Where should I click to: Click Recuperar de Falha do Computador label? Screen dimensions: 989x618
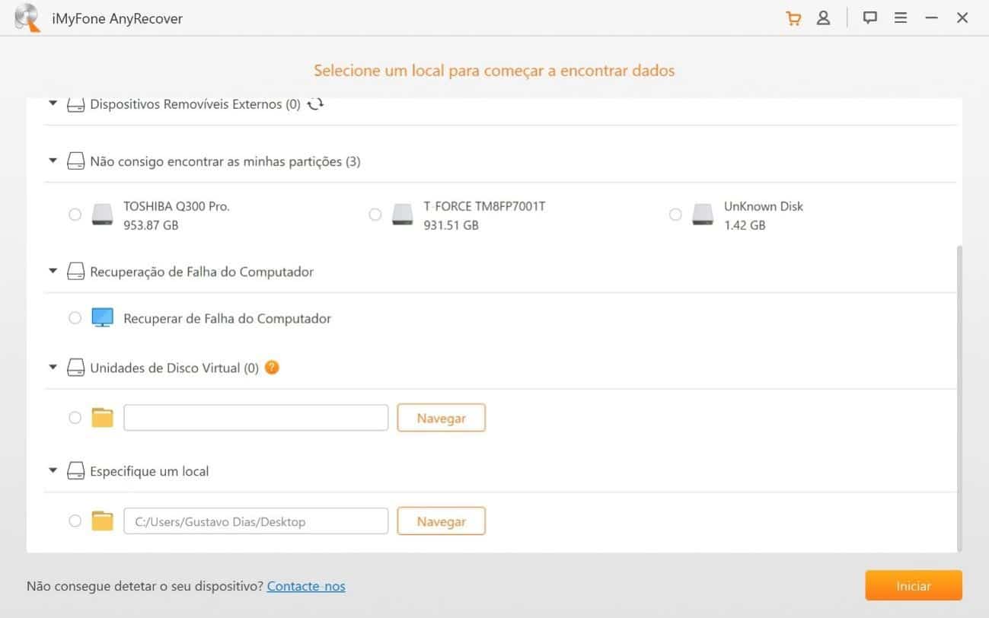(228, 318)
